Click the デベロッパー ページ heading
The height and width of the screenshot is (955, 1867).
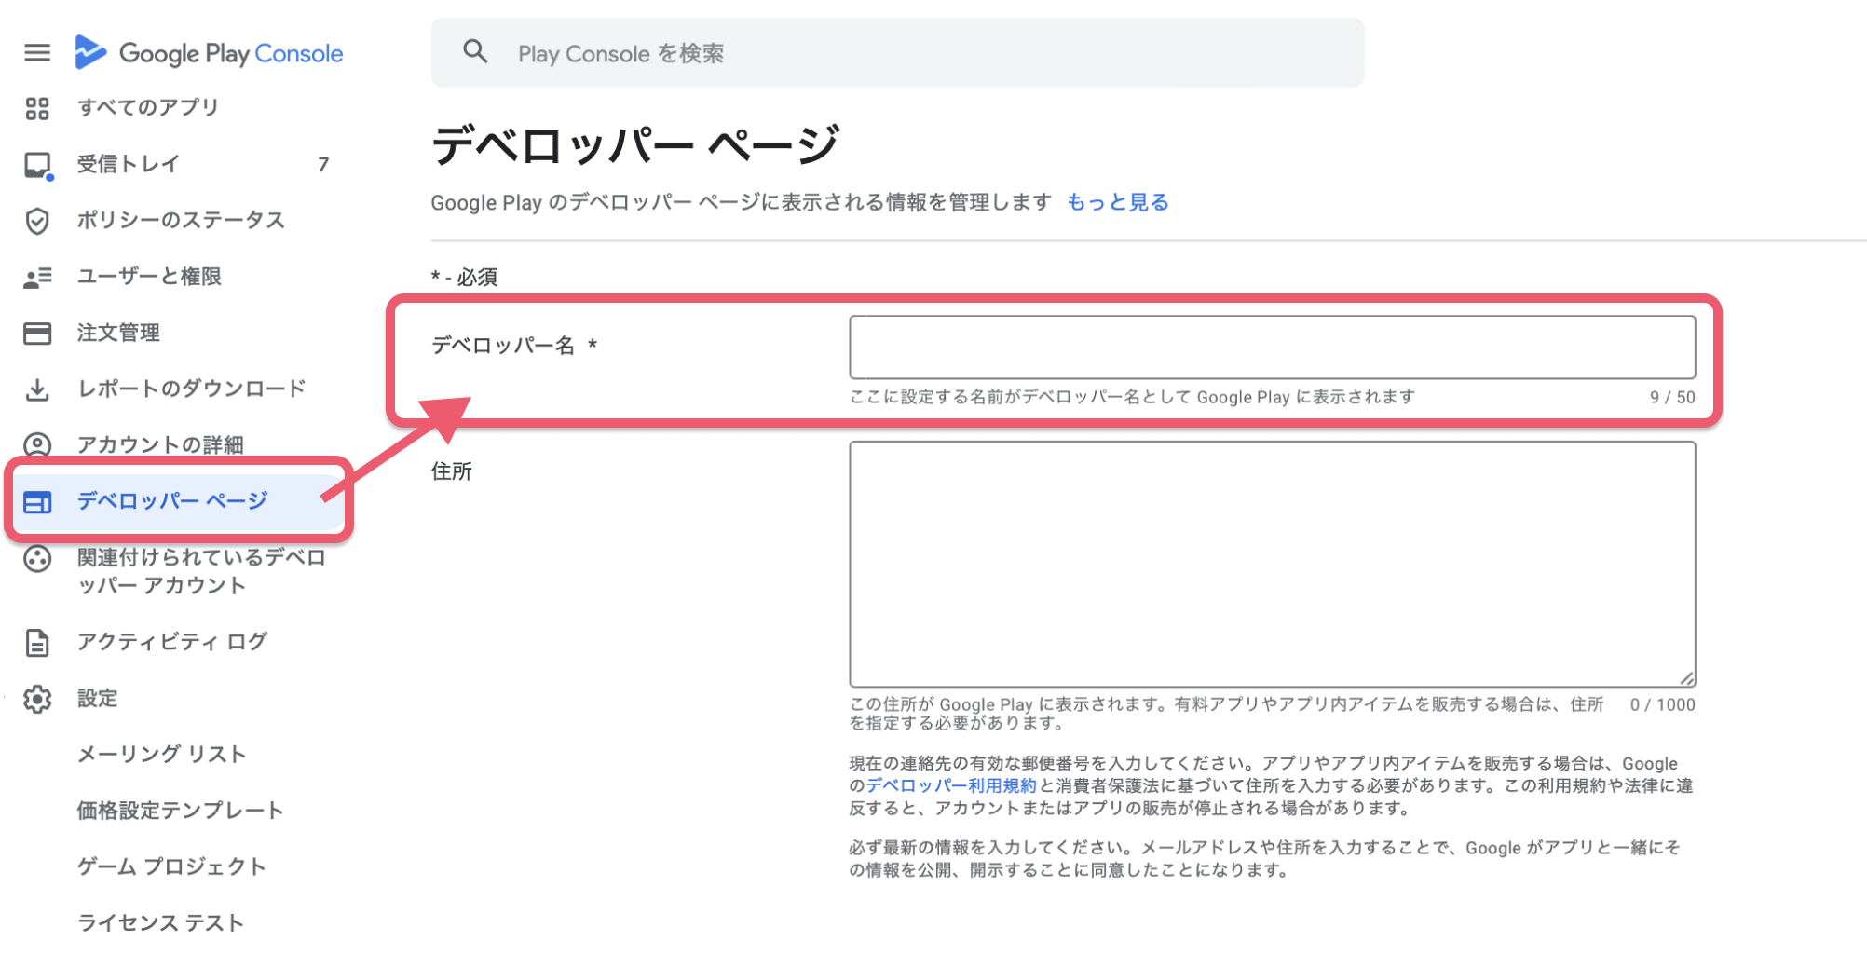pos(635,145)
